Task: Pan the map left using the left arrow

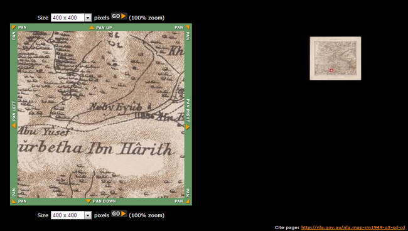Action: (14, 126)
